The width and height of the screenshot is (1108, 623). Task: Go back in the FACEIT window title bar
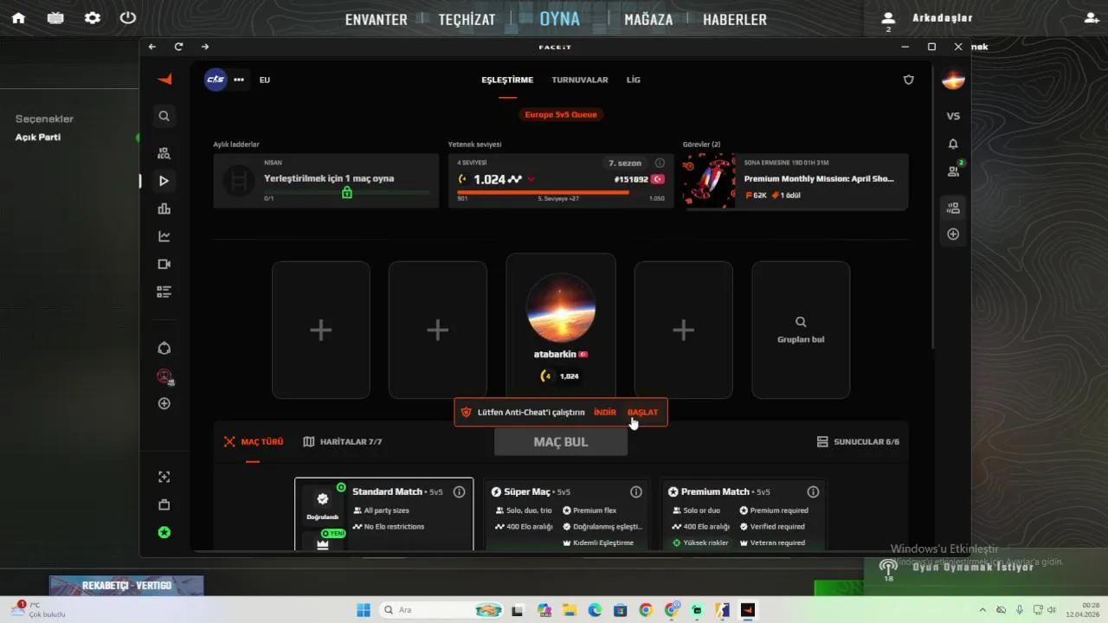coord(152,47)
